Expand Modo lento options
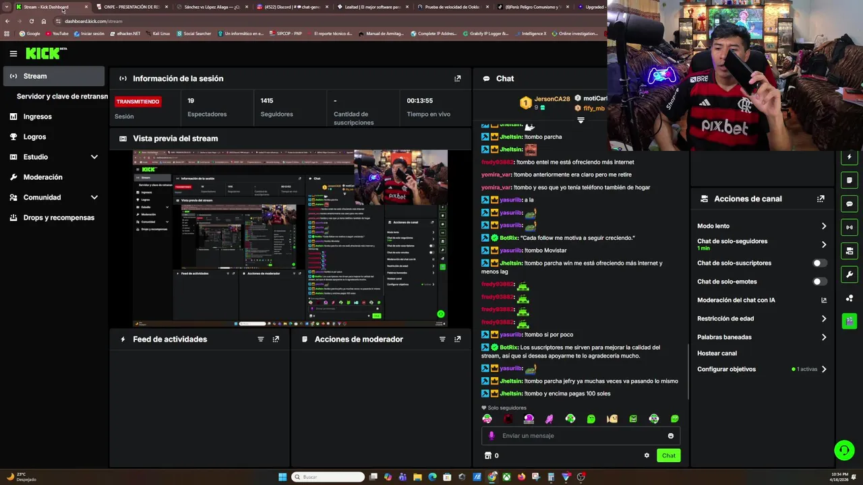The height and width of the screenshot is (485, 863). 823,226
